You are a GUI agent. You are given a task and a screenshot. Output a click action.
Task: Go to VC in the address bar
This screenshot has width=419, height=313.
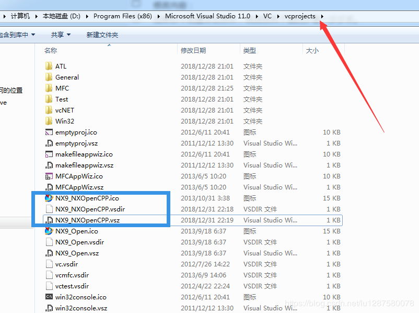[x=267, y=16]
